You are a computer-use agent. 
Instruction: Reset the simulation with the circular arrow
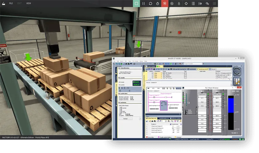[151, 3]
